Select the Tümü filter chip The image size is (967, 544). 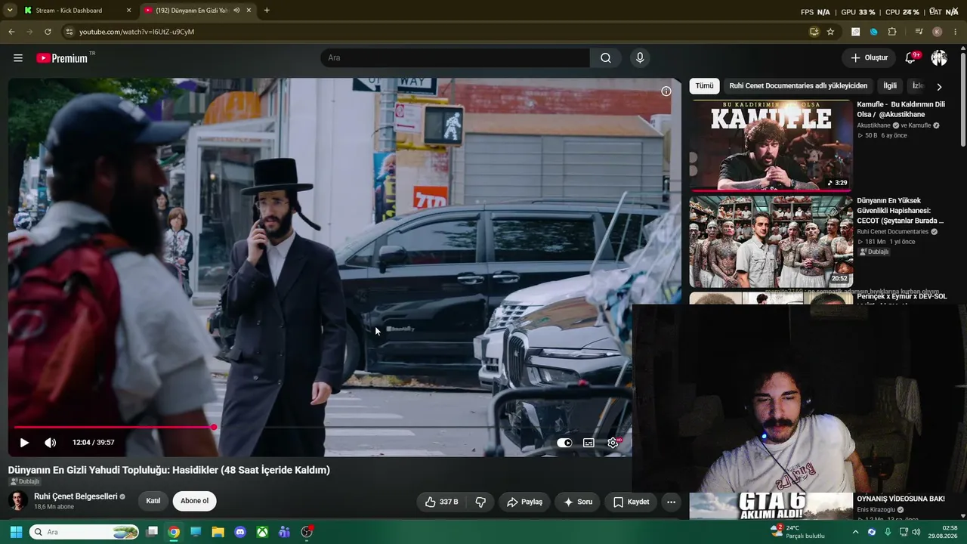click(x=704, y=86)
